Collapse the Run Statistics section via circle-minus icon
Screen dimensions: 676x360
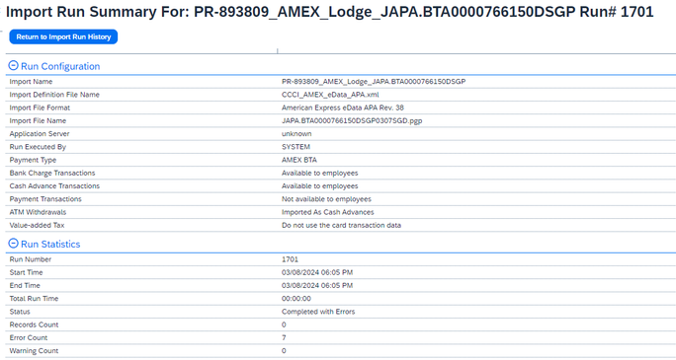[14, 244]
